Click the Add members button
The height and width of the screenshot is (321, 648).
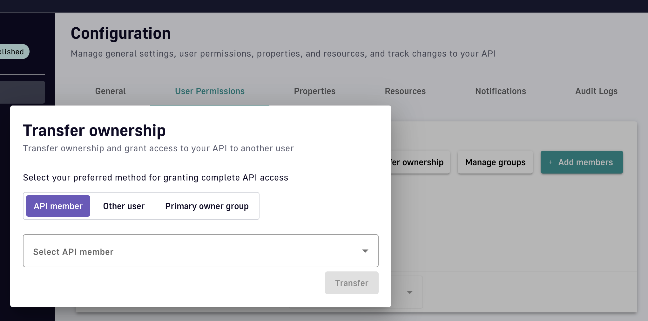click(582, 162)
